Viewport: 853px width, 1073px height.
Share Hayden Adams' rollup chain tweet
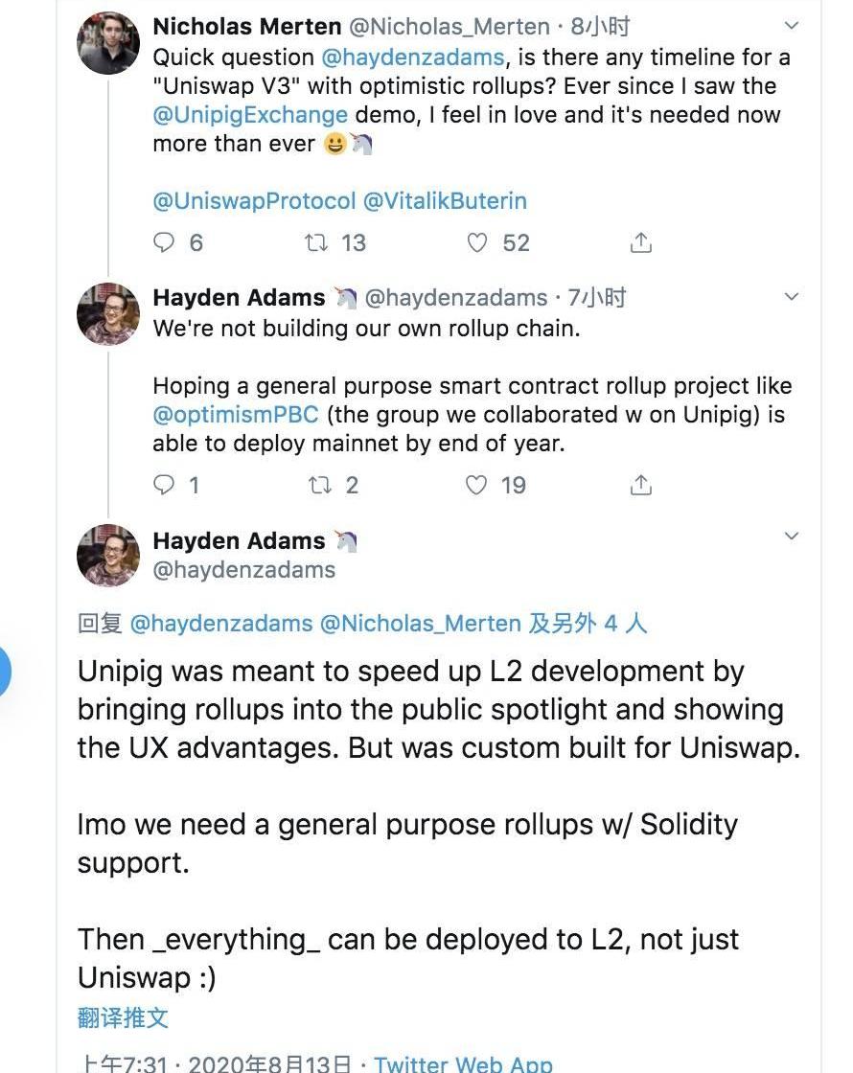pyautogui.click(x=641, y=485)
